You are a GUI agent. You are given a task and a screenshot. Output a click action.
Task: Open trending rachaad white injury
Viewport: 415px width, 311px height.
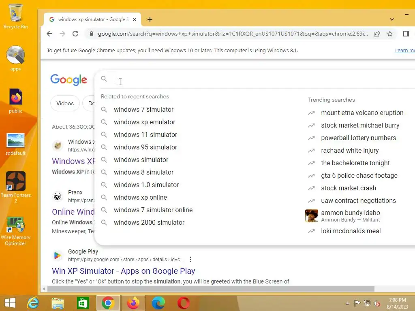point(350,151)
